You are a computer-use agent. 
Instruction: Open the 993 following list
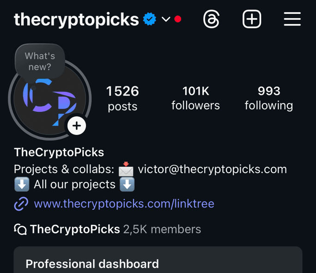269,98
